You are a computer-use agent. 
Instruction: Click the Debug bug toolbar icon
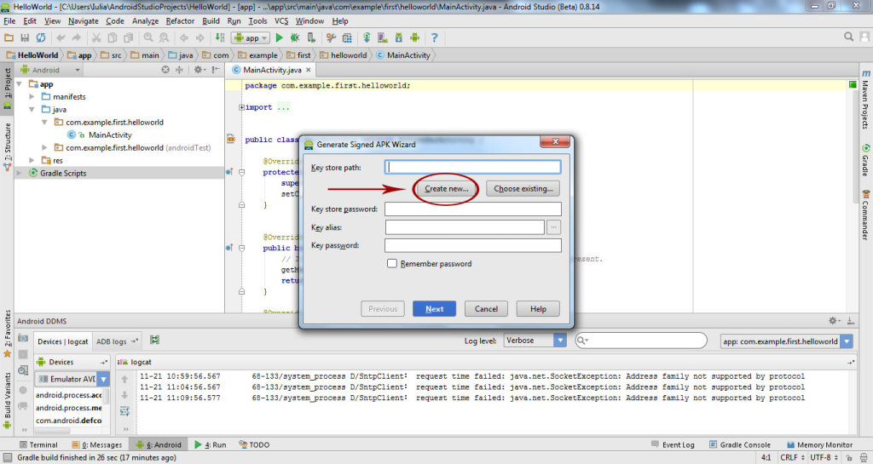pyautogui.click(x=294, y=37)
